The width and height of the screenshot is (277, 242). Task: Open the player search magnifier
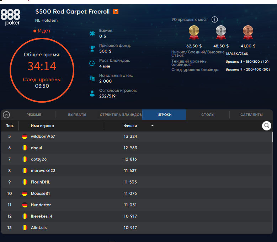point(267,126)
